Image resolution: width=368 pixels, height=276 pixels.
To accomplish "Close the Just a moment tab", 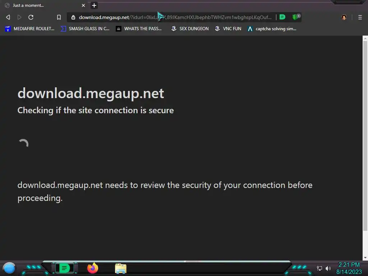I will (83, 5).
